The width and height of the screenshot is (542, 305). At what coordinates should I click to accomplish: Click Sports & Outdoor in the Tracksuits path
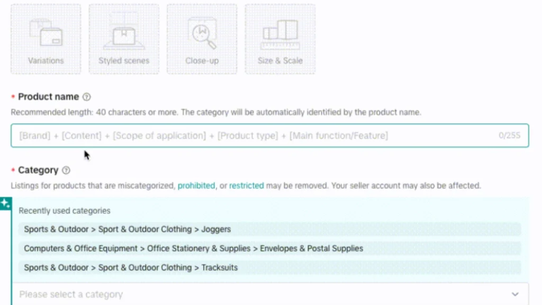[x=56, y=267]
